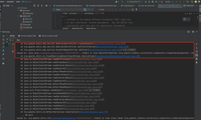Click the debug rerun icon in the Services sidebar
201x120 pixels.
coord(3,40)
